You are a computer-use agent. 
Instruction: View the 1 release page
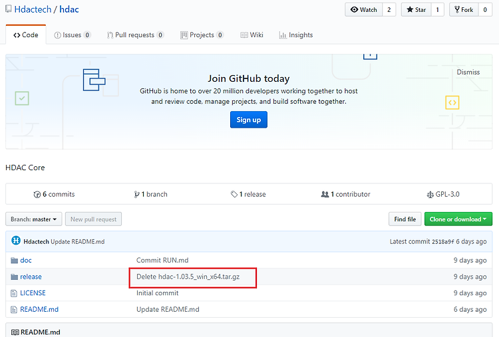click(x=248, y=194)
